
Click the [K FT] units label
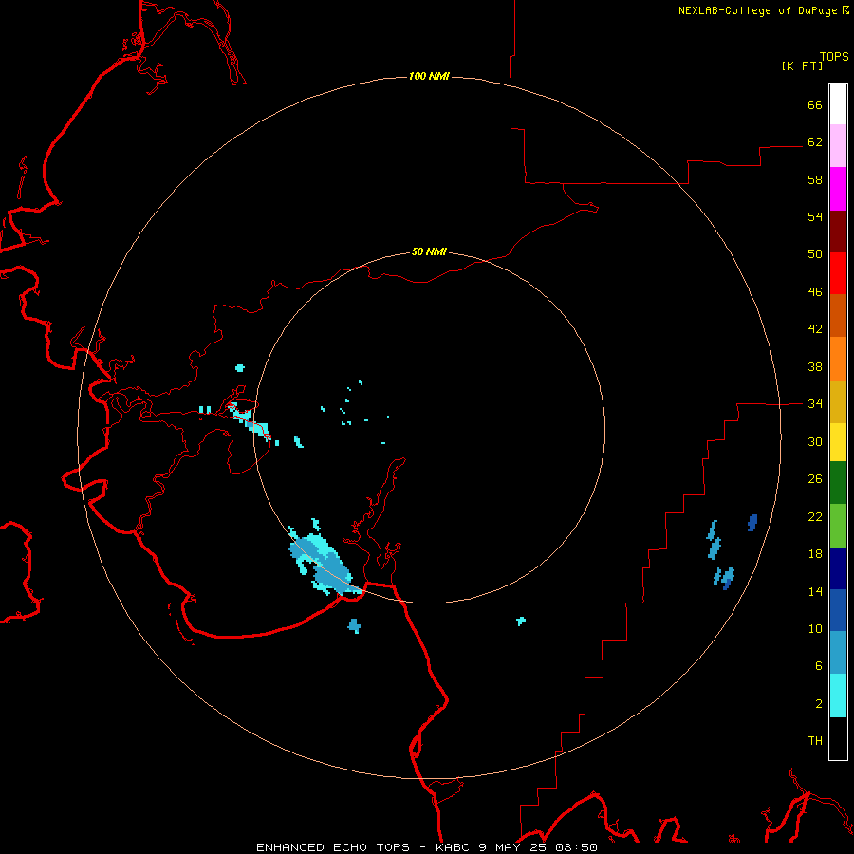tap(802, 65)
